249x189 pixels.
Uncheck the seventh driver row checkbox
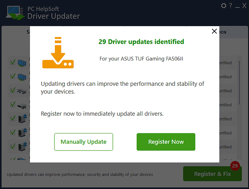[12, 147]
